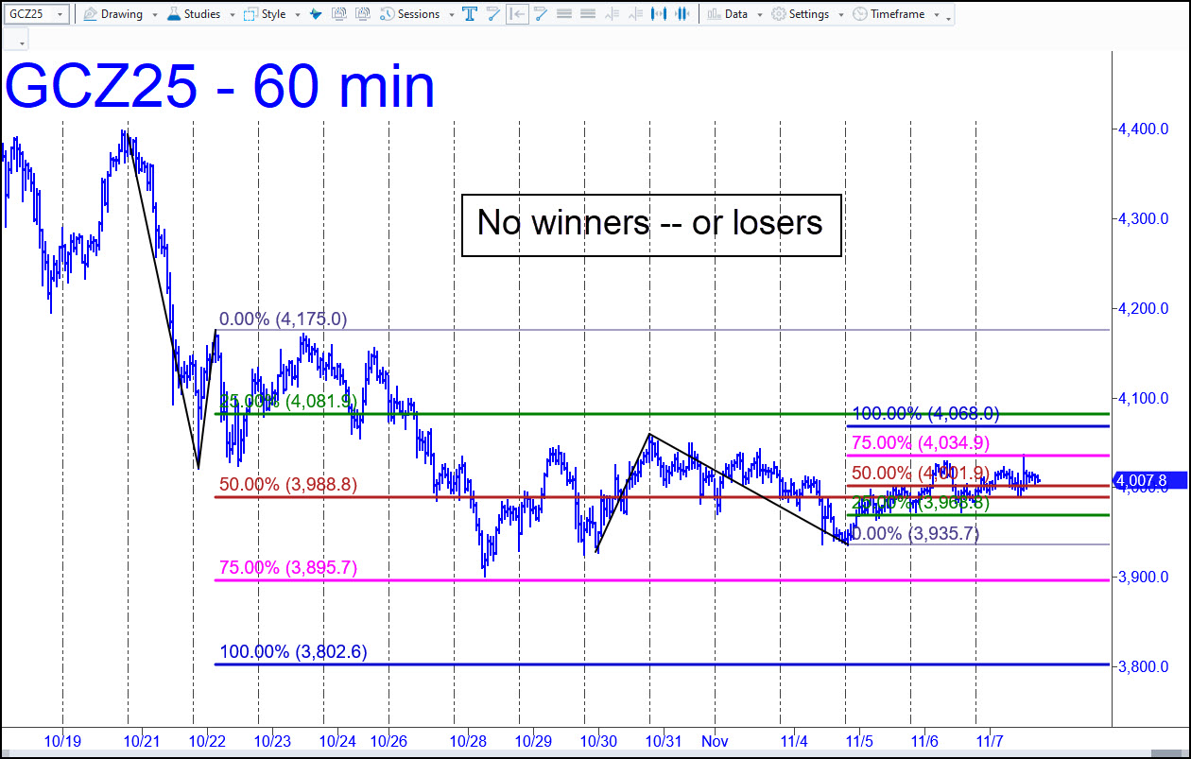
Task: Select the "No winners -- or losers" text box
Action: tap(650, 224)
